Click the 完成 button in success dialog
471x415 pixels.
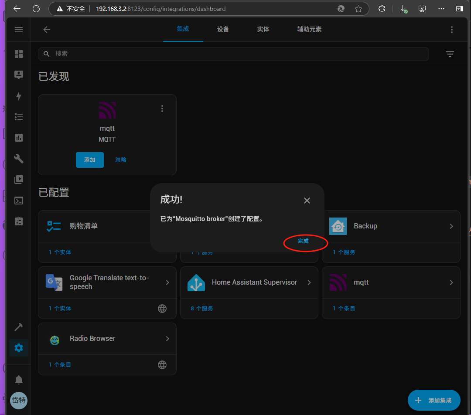coord(303,241)
